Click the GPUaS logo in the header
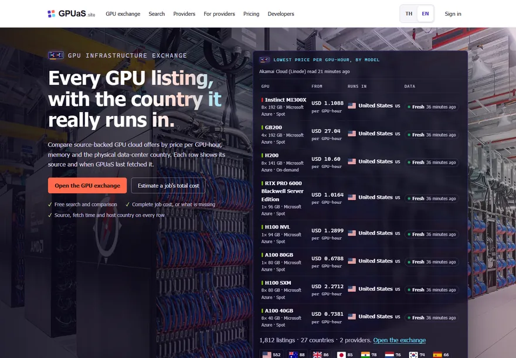 72,14
